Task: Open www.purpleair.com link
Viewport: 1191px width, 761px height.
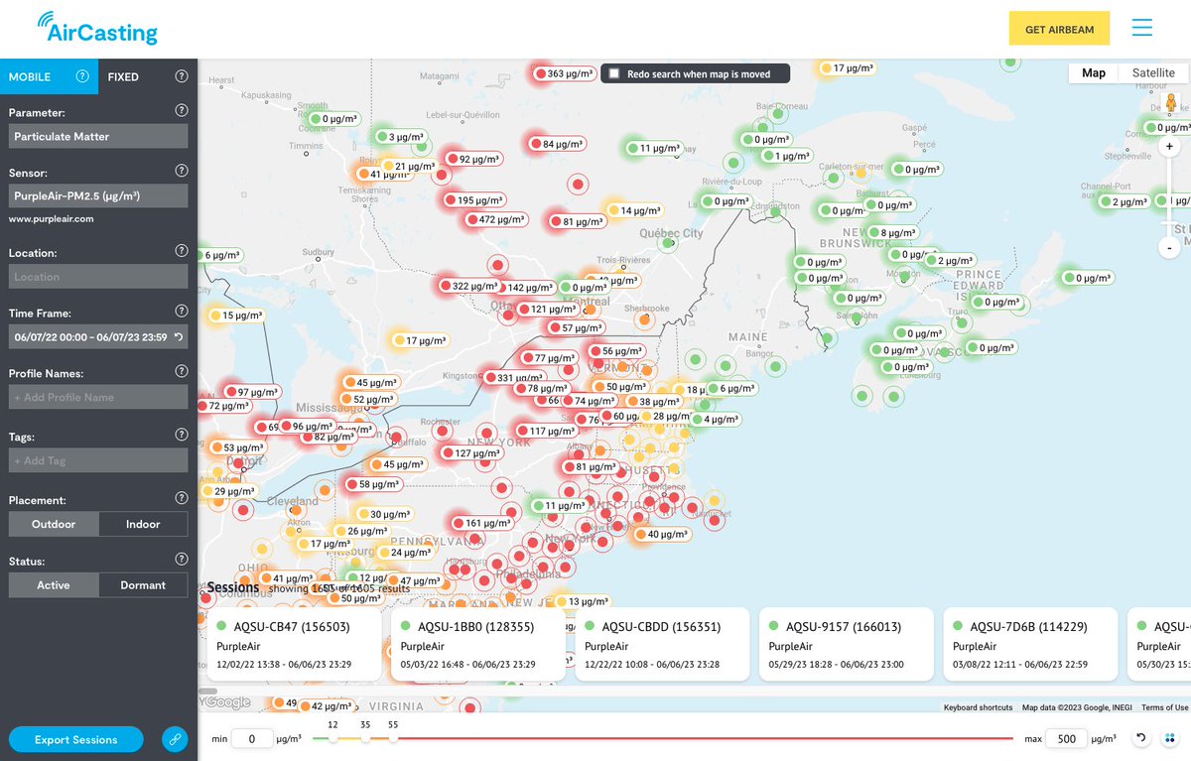Action: pyautogui.click(x=52, y=218)
